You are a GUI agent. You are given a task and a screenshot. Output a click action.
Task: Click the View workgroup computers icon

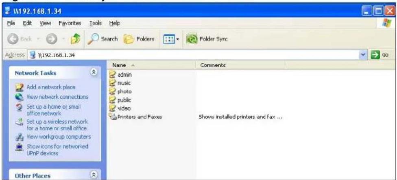coord(19,137)
